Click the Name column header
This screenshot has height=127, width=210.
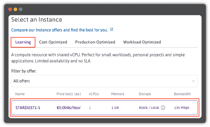pos(20,94)
